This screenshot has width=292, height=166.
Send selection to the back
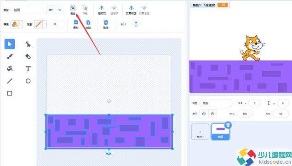(144, 10)
